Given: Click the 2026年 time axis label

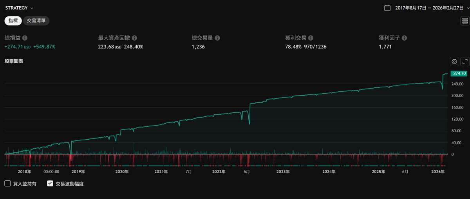Looking at the screenshot, I should [437, 171].
